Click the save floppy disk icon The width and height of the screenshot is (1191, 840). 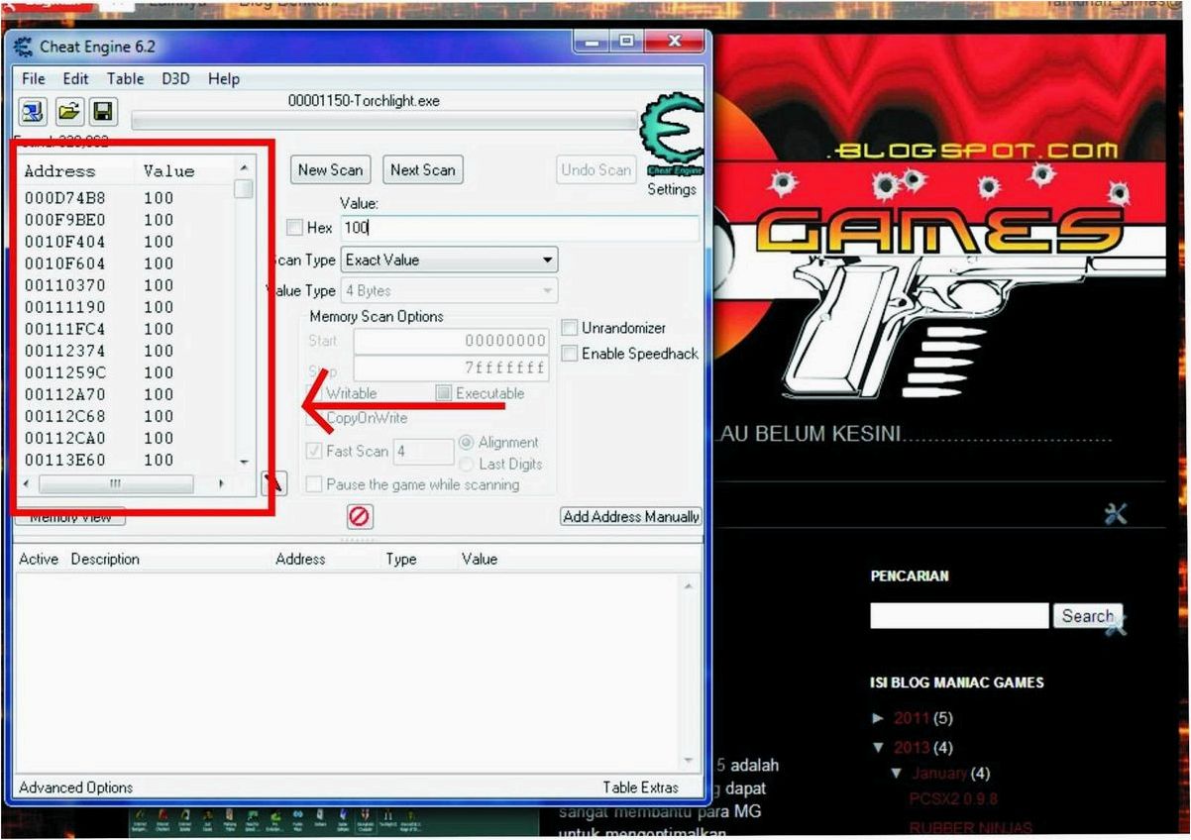pos(102,111)
